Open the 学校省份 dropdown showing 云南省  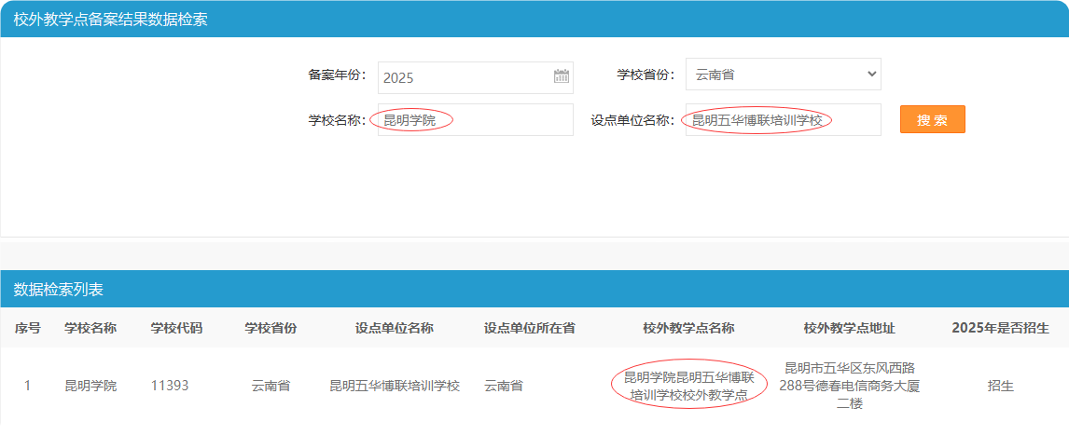click(x=783, y=74)
